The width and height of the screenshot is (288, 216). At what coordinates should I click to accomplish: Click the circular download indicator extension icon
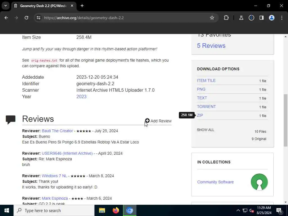click(x=251, y=18)
